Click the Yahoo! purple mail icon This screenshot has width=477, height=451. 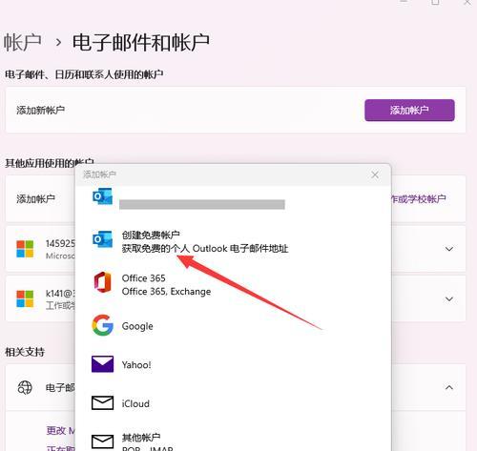pos(102,364)
